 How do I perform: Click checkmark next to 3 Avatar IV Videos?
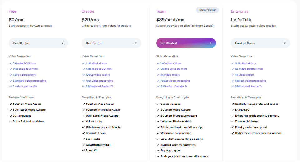click(11, 63)
